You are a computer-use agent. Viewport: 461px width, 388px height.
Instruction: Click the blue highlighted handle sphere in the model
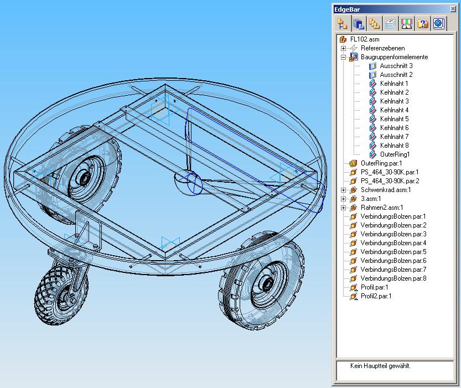pos(188,182)
